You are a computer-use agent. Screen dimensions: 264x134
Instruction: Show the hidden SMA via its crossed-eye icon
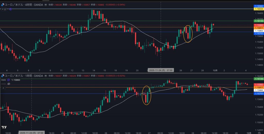point(9,84)
